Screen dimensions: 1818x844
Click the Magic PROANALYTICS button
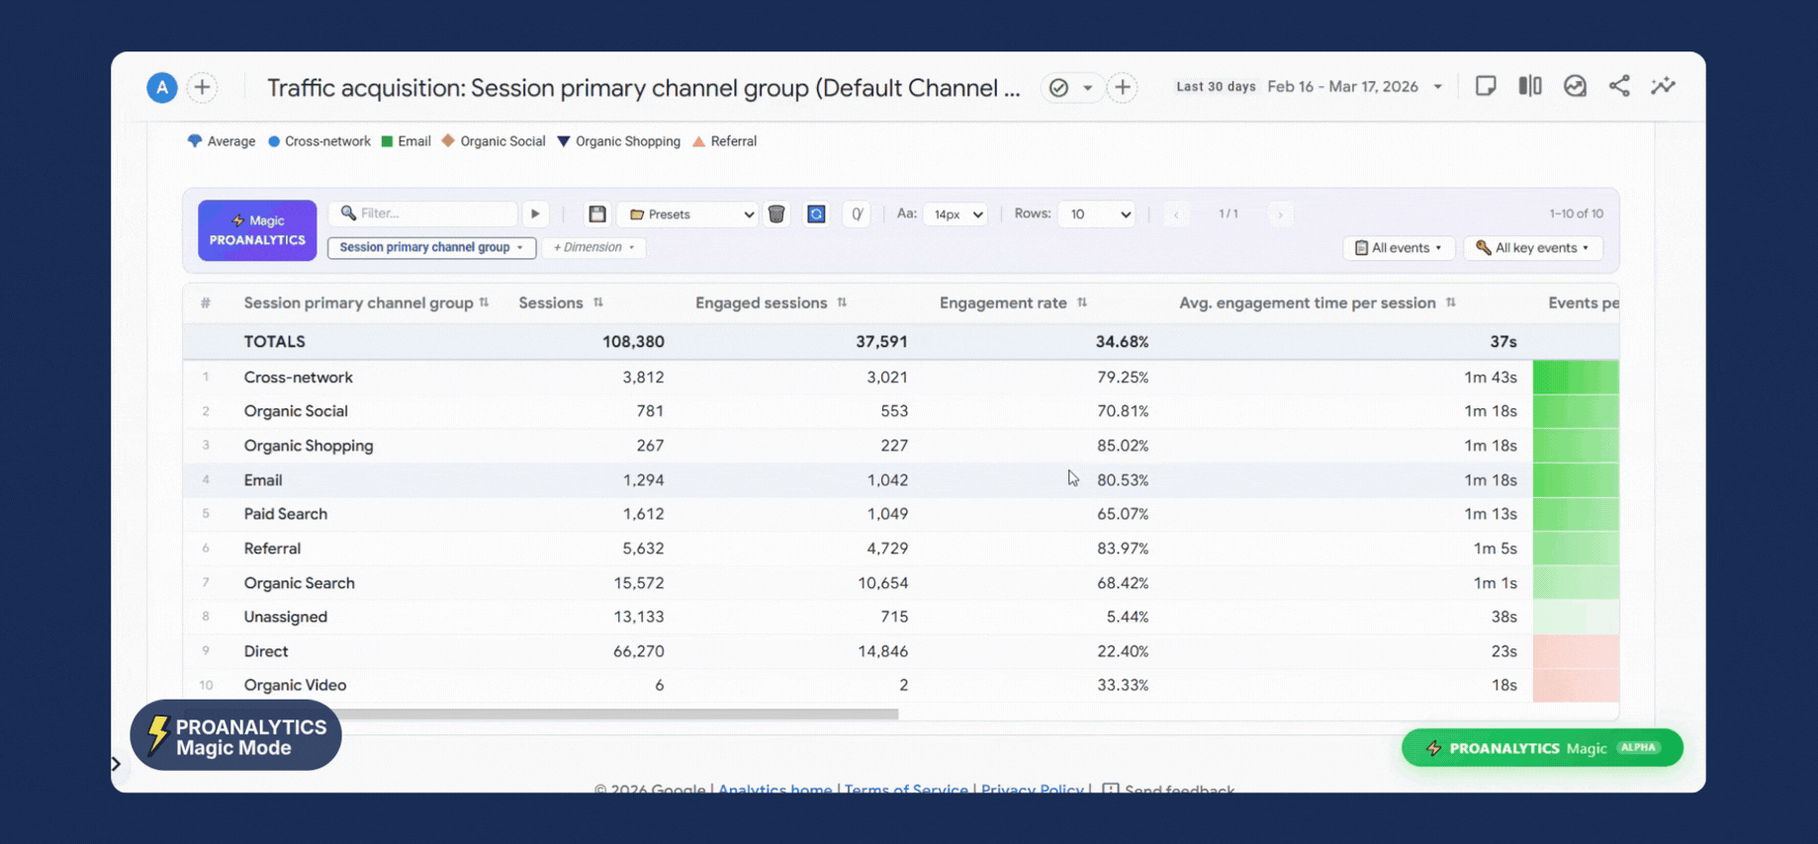[x=257, y=230]
